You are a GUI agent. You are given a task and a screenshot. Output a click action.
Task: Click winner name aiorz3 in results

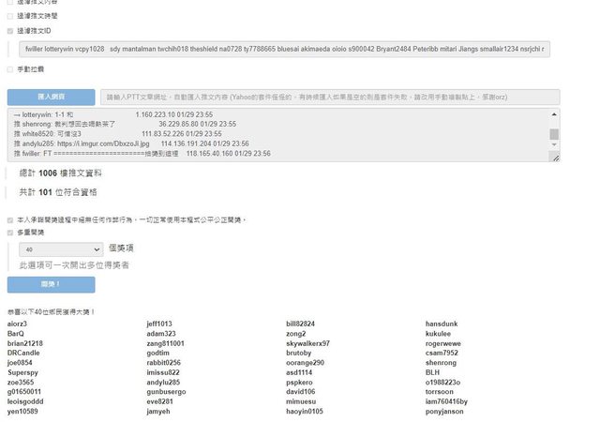tap(17, 324)
